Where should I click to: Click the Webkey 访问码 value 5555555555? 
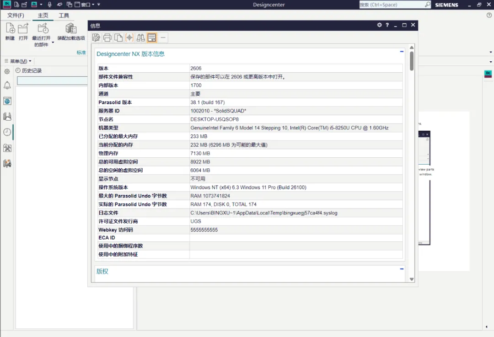click(204, 230)
